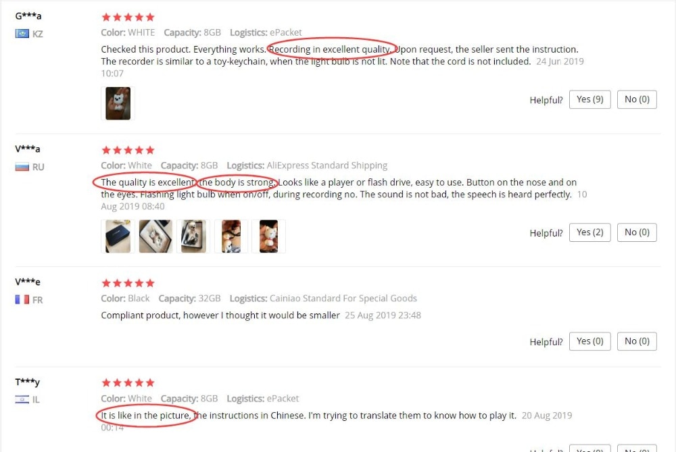Open G***a's review photo thumbnail
Image resolution: width=676 pixels, height=452 pixels.
pos(118,103)
